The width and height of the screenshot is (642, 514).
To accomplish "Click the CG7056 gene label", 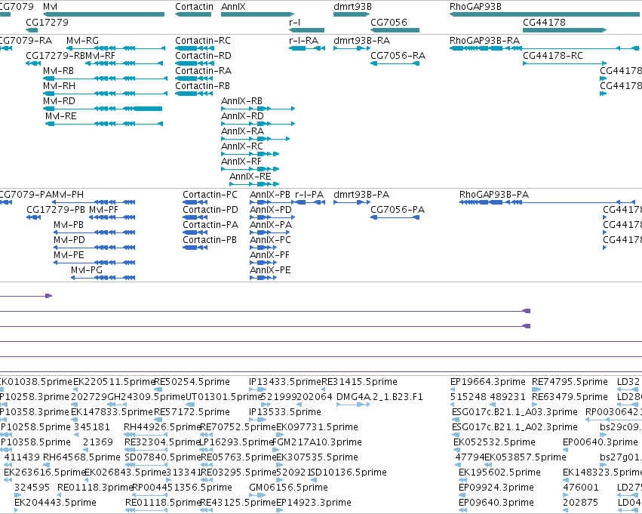I will [x=389, y=22].
